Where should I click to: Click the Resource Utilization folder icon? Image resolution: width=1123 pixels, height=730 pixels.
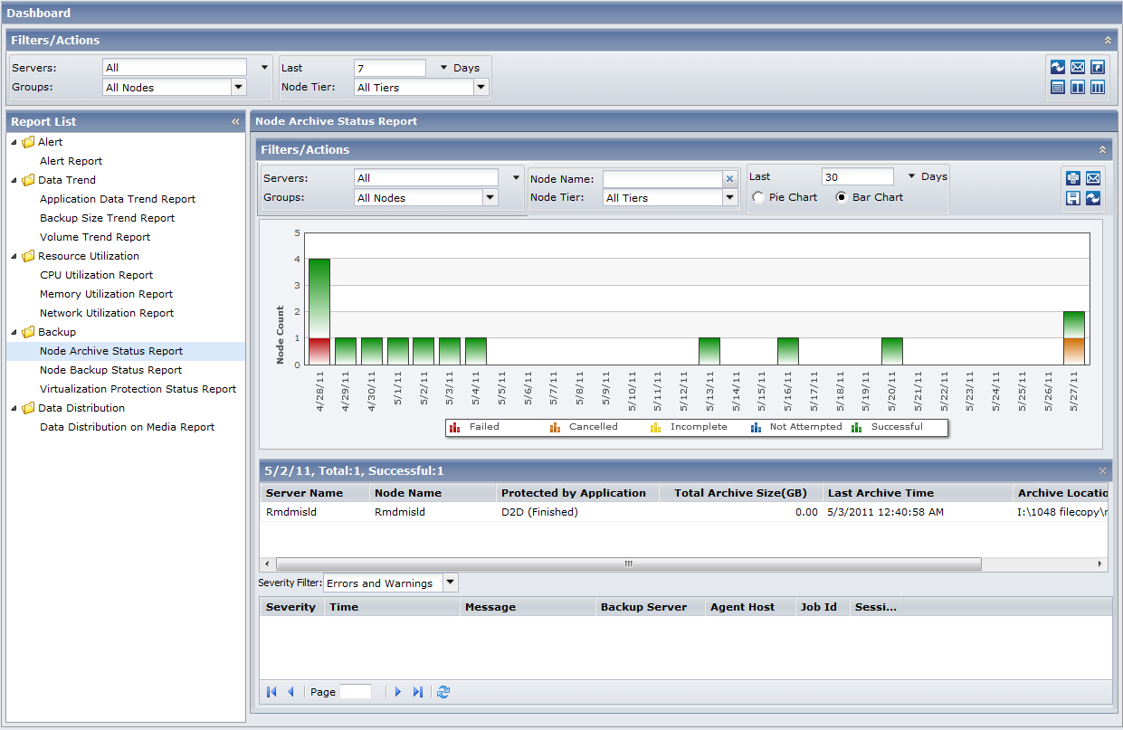click(x=28, y=256)
